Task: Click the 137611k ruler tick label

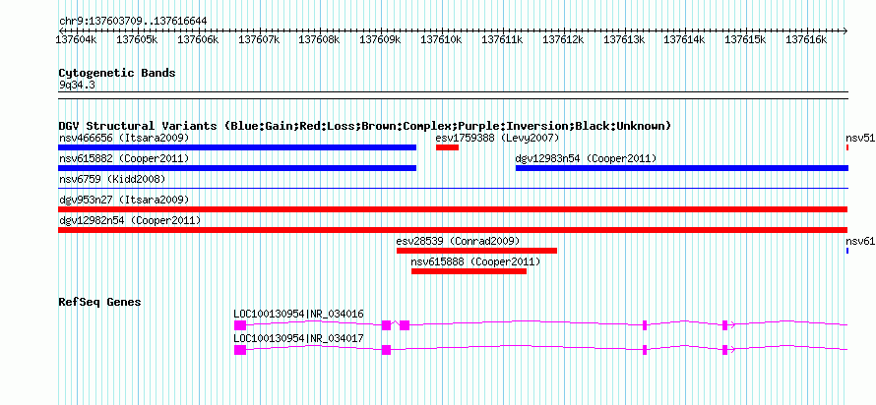Action: point(502,39)
